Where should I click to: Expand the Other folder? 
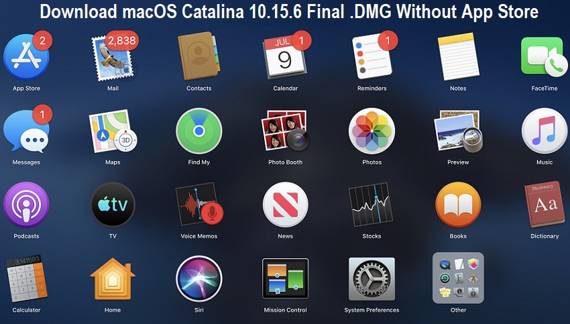point(458,278)
